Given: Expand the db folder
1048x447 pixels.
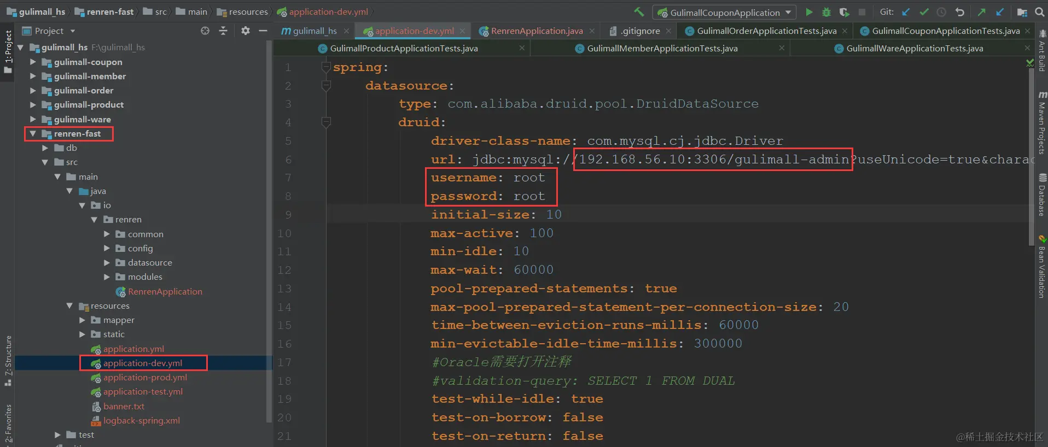Looking at the screenshot, I should pyautogui.click(x=45, y=148).
